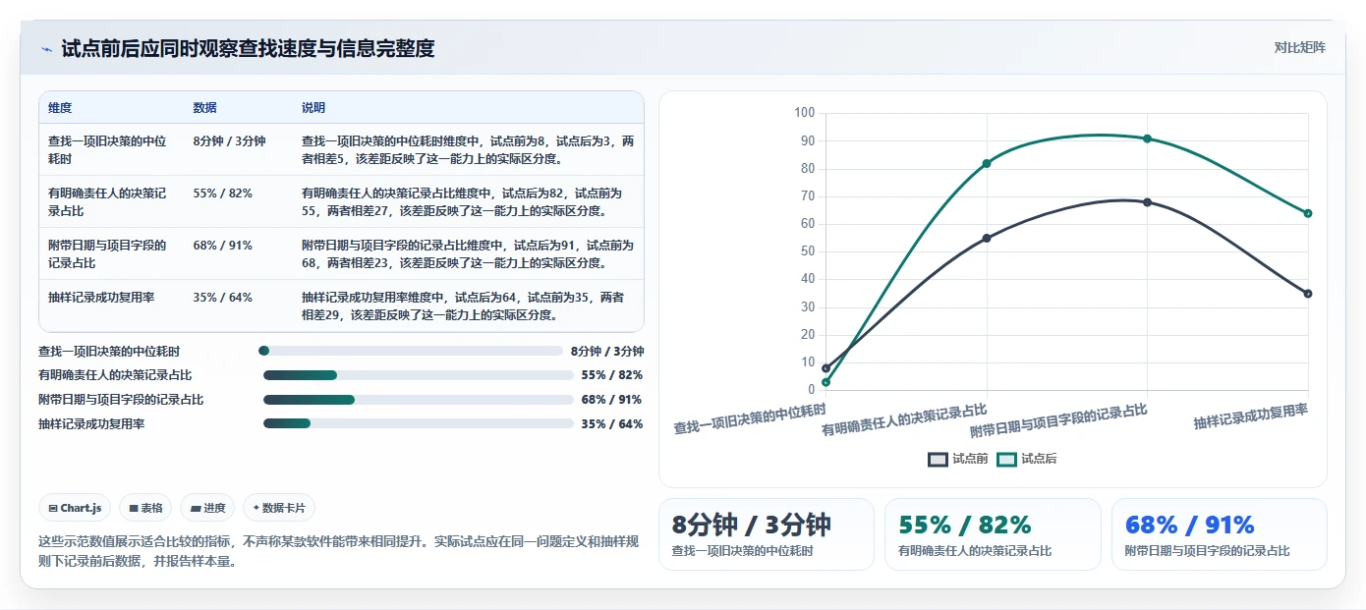Click the 试点后 data point at 91

tap(1147, 139)
